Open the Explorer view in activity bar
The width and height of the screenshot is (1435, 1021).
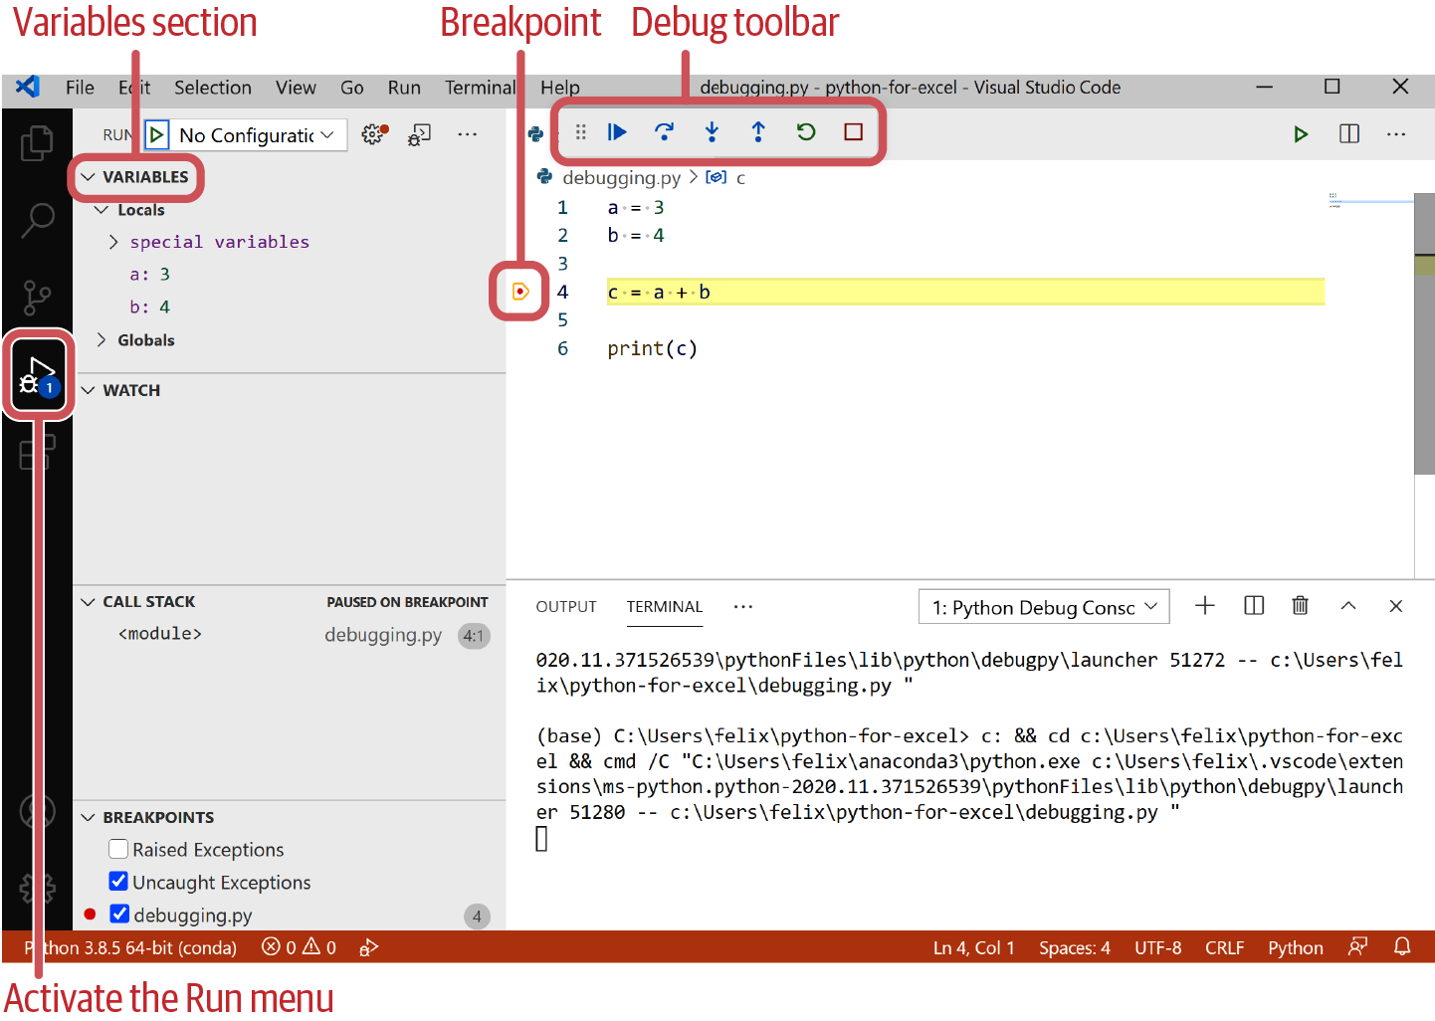coord(37,142)
